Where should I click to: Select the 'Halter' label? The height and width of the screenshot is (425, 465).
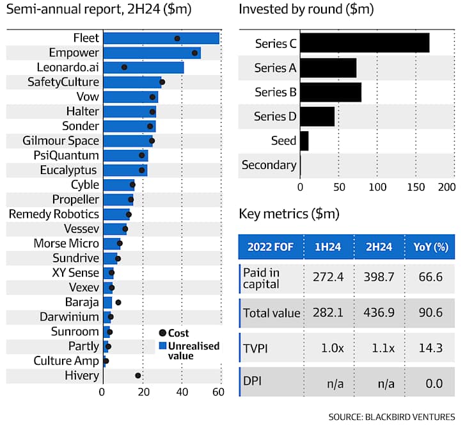(x=83, y=111)
